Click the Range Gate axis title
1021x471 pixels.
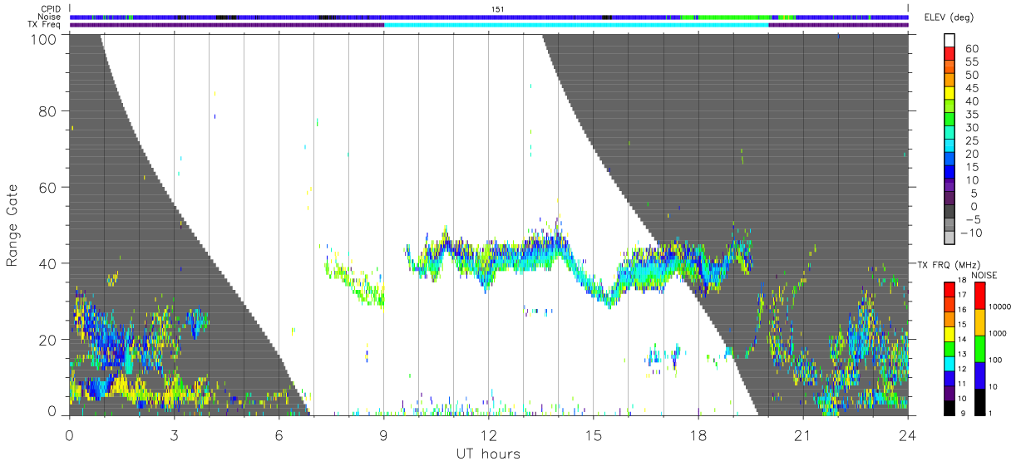click(12, 225)
